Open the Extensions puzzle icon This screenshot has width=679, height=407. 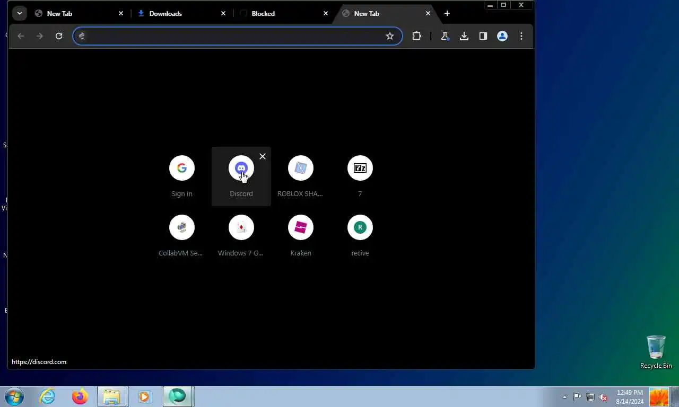(416, 36)
